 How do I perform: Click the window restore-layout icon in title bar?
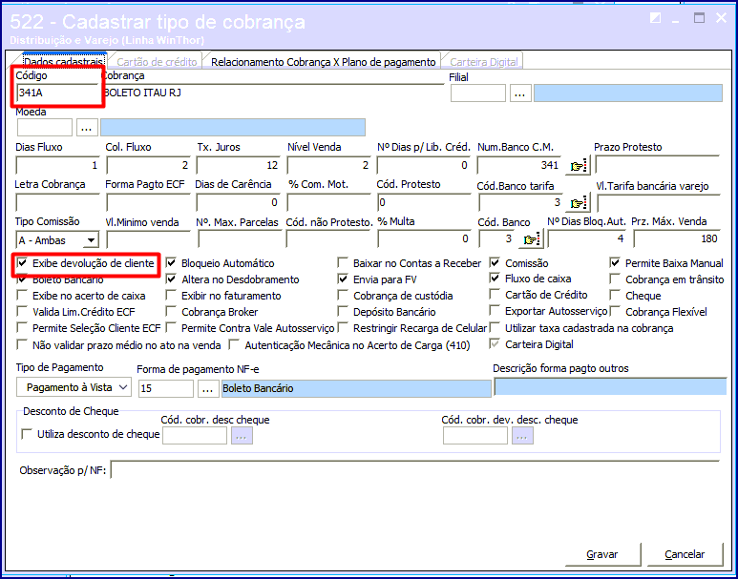point(655,18)
